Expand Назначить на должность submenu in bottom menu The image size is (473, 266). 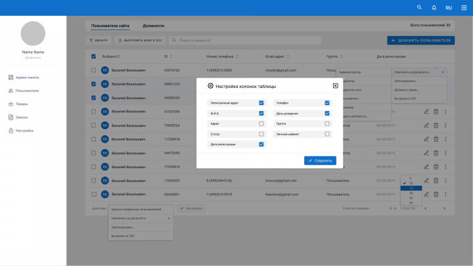click(x=141, y=218)
